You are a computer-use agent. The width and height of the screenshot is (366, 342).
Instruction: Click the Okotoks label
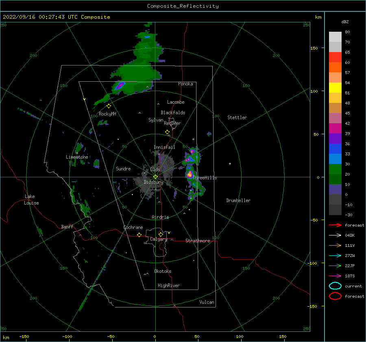click(x=163, y=271)
